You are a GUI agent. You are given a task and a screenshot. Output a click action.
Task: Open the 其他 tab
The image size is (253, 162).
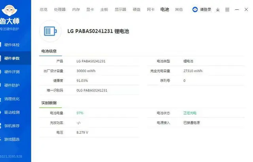point(179,9)
